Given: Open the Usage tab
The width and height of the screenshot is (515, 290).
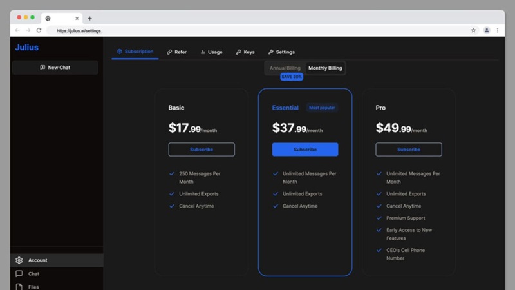Looking at the screenshot, I should click(x=211, y=52).
